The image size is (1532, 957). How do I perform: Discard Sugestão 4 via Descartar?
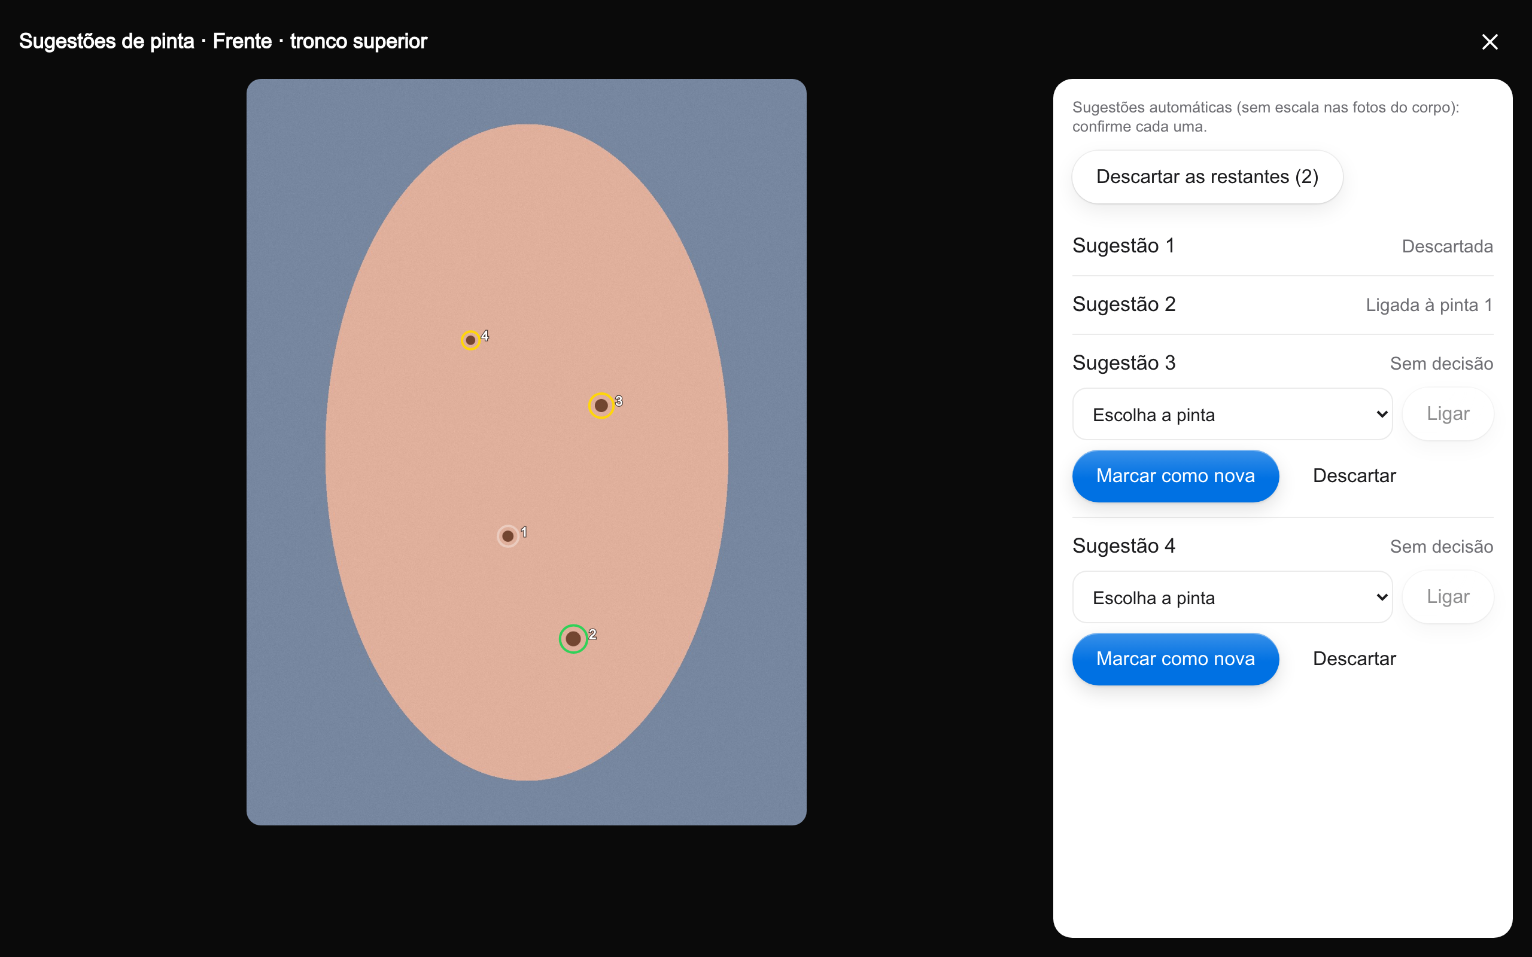(1354, 659)
